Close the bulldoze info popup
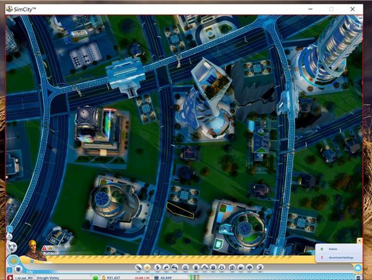This screenshot has width=372, height=280. click(x=360, y=240)
